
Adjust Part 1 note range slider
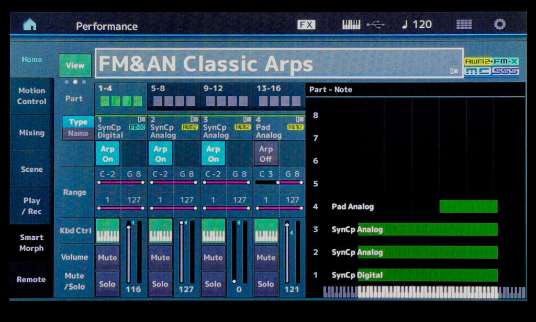tap(121, 183)
